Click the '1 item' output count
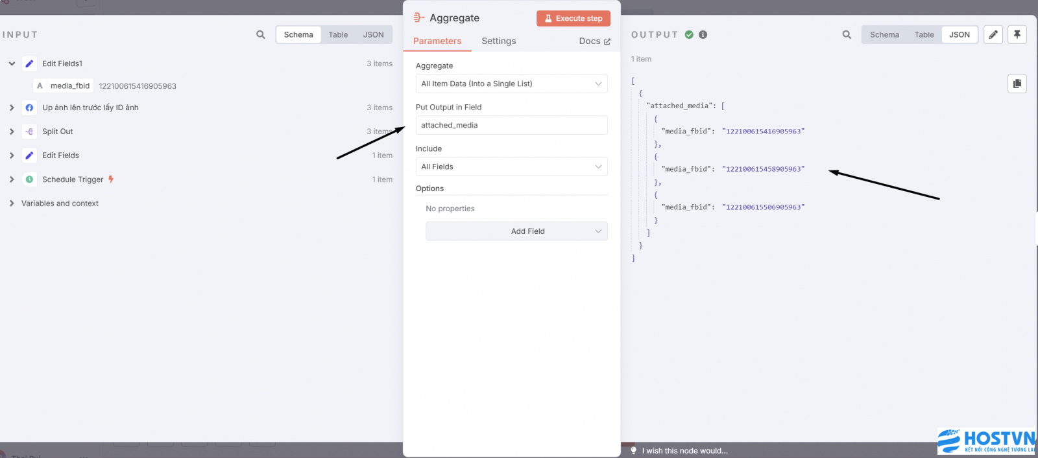This screenshot has width=1038, height=458. [x=641, y=59]
